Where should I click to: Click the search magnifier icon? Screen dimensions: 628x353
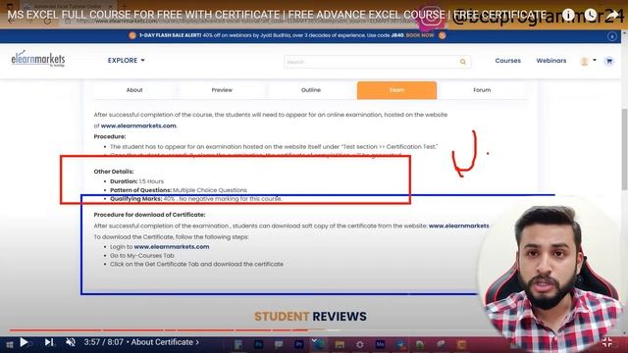click(463, 62)
